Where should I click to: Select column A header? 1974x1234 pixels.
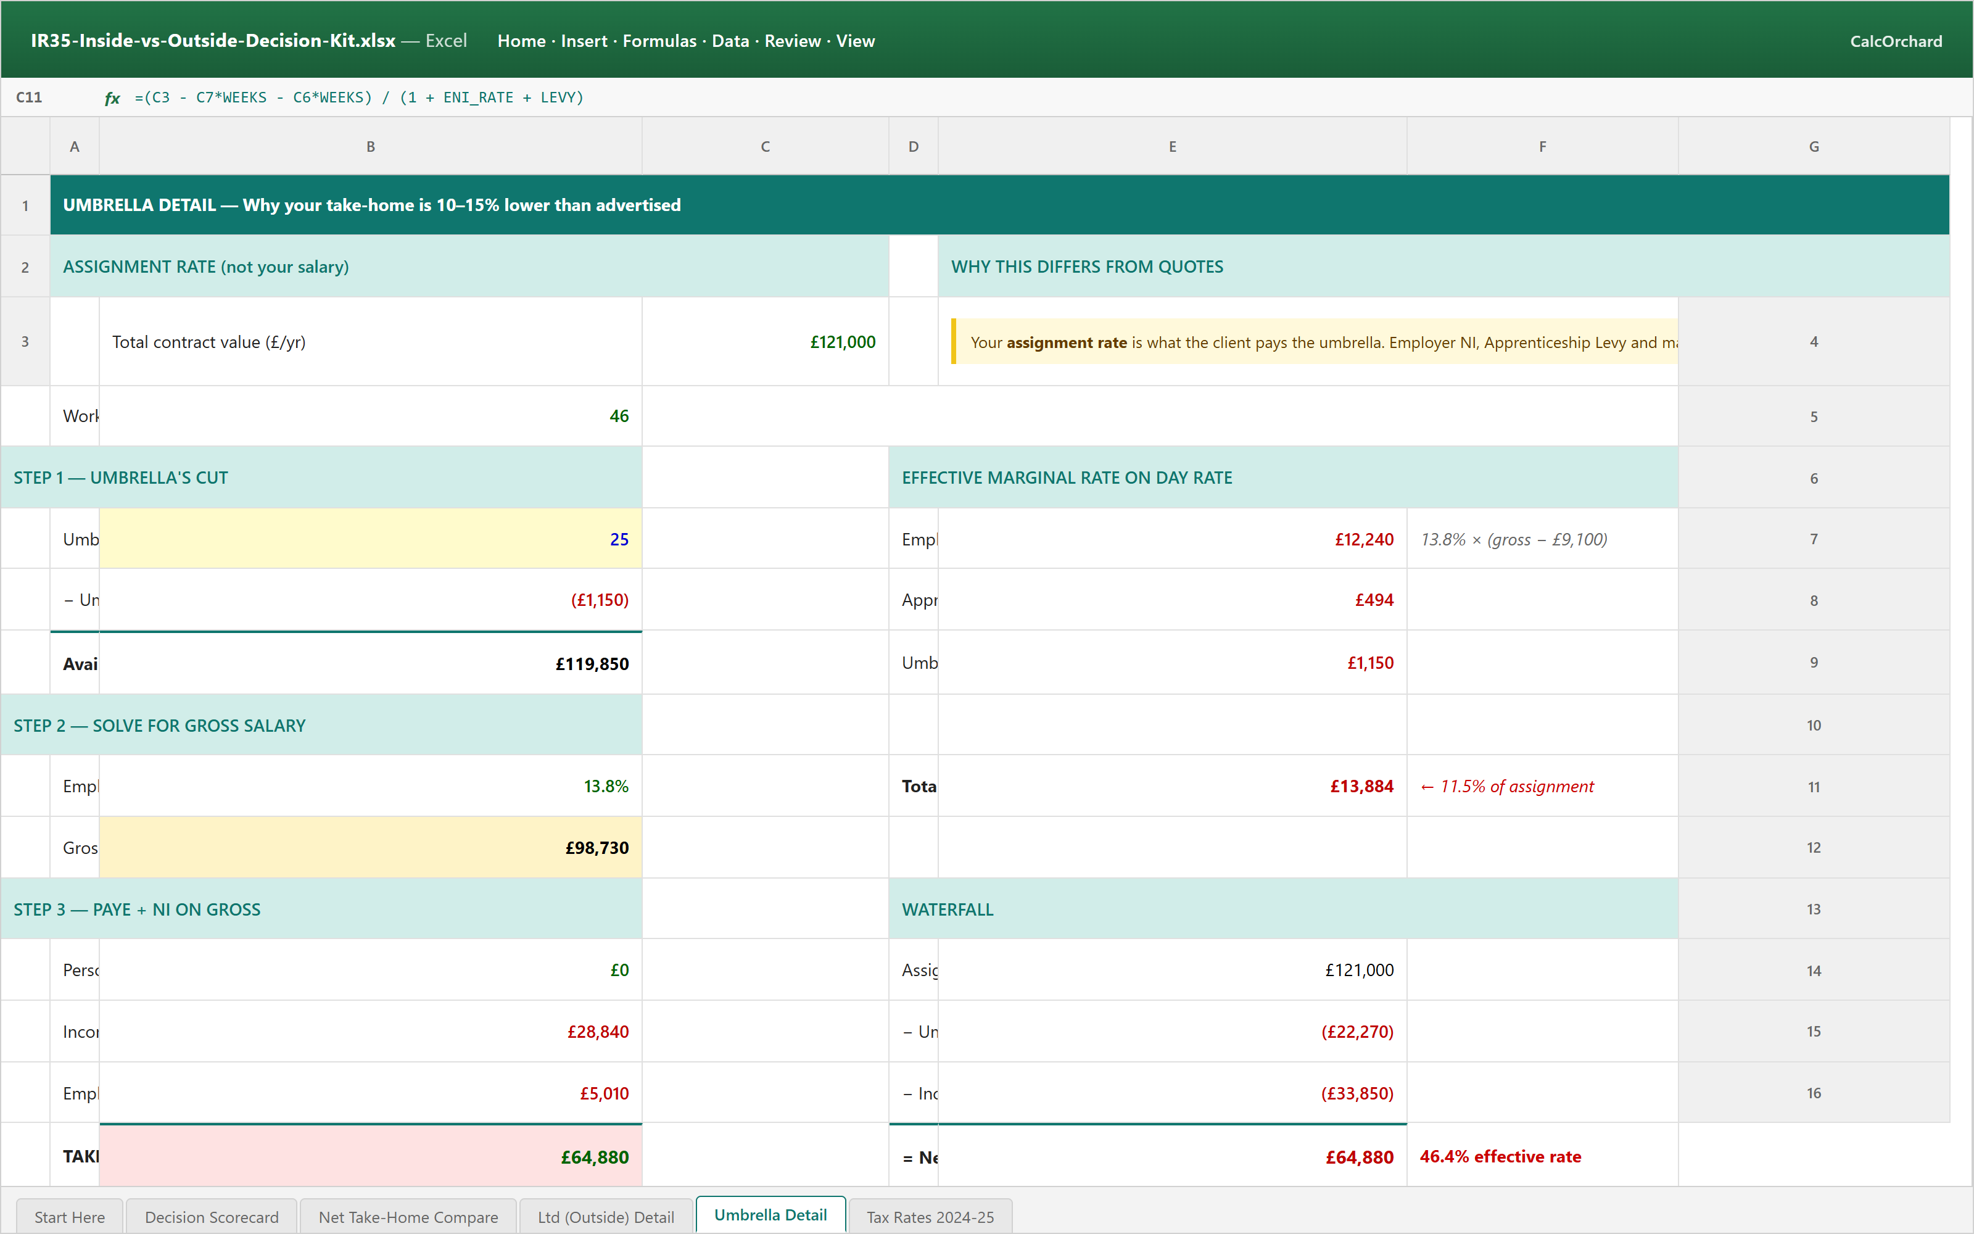coord(74,146)
